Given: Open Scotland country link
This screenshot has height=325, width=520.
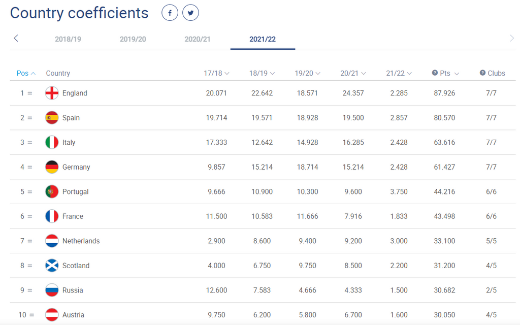Looking at the screenshot, I should click(76, 266).
